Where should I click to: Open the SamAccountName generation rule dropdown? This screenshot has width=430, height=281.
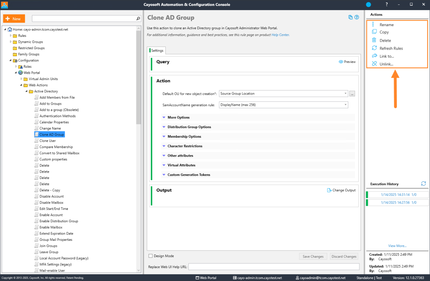pos(345,105)
